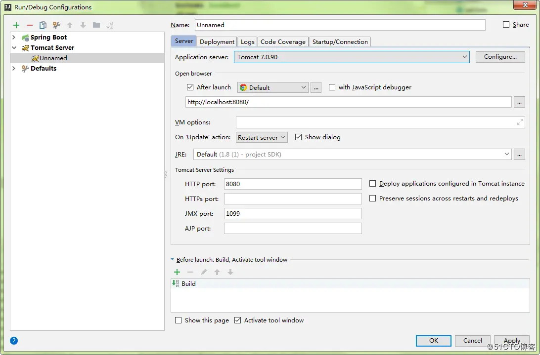Select the Build entry in before launch list
This screenshot has height=355, width=540.
(350, 283)
